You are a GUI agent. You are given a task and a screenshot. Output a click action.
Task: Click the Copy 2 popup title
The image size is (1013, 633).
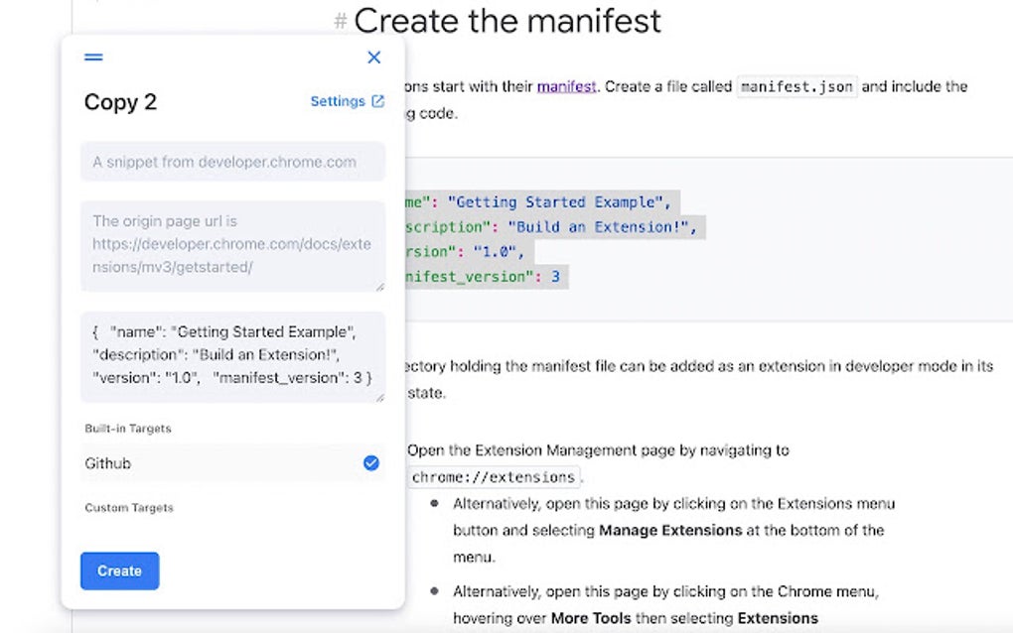pyautogui.click(x=120, y=102)
